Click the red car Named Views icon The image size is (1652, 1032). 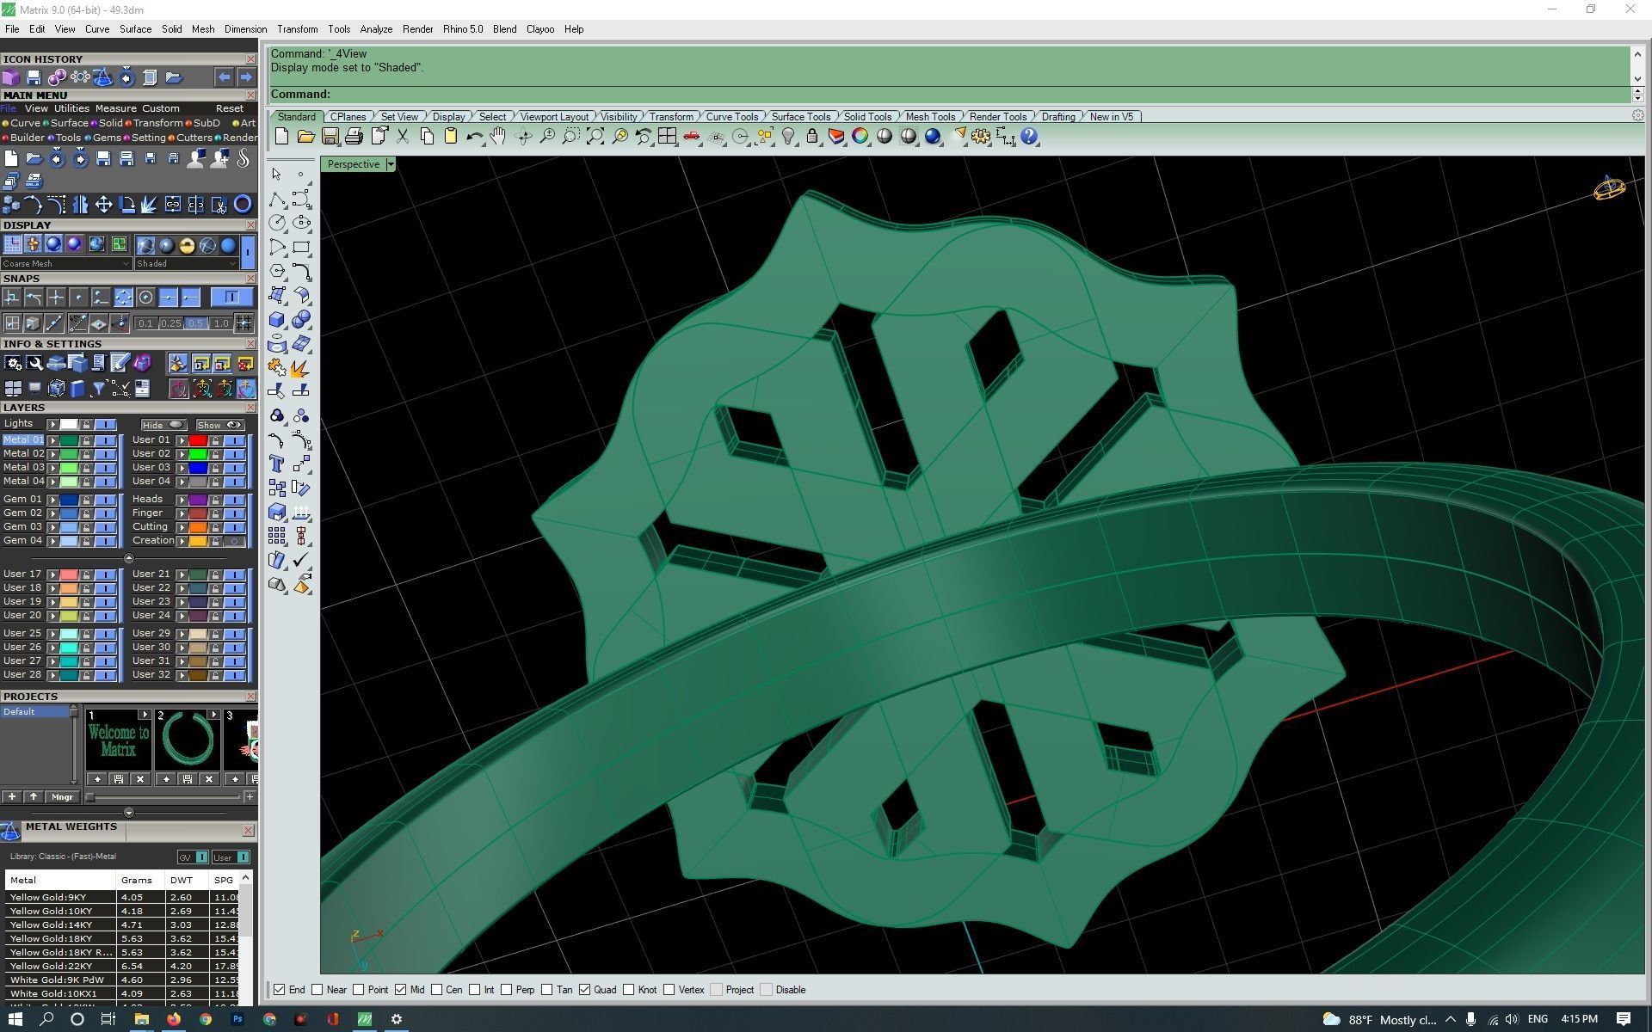pos(691,136)
